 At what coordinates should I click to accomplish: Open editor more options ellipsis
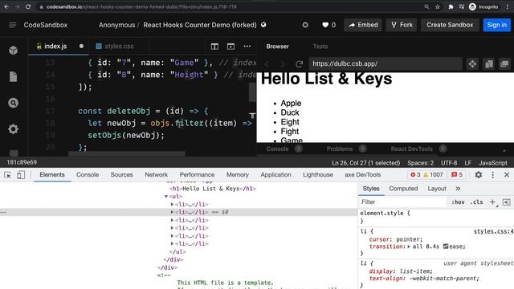pyautogui.click(x=247, y=47)
